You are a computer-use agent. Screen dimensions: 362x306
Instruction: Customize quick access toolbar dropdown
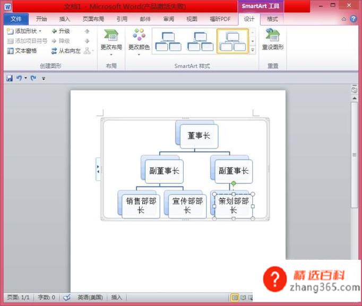[x=44, y=79]
